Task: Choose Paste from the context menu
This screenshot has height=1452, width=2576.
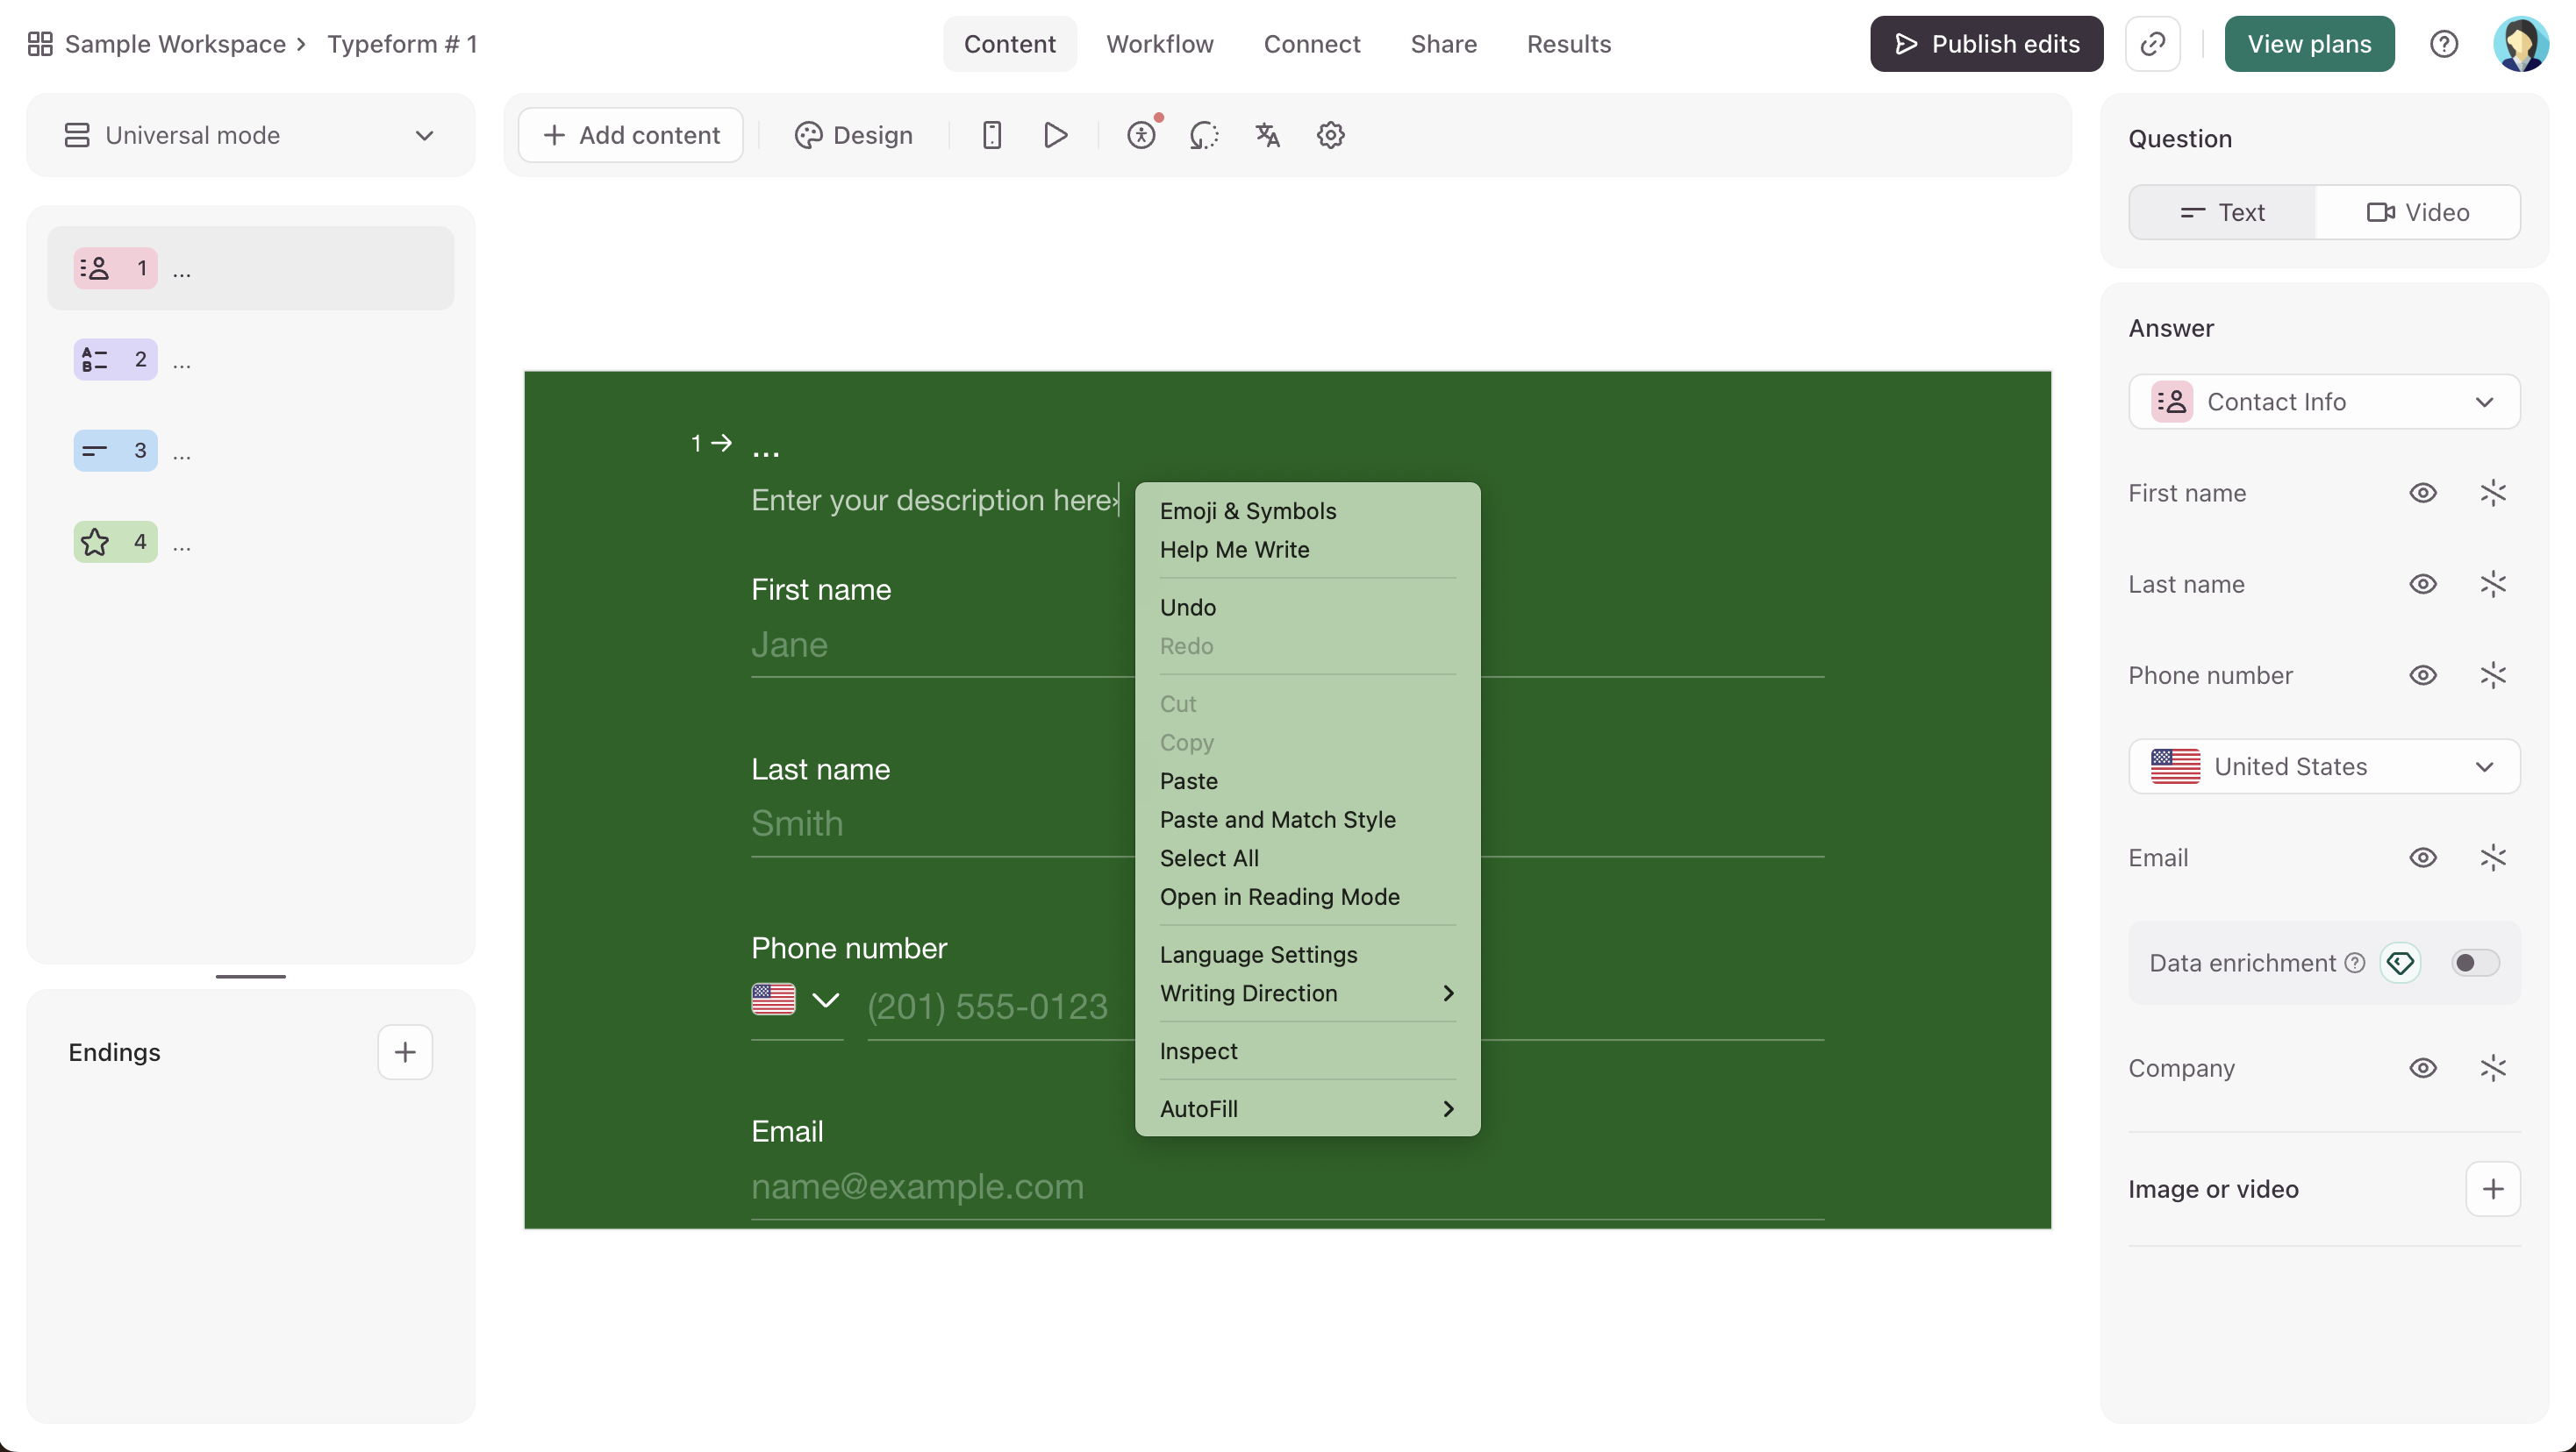Action: tap(1188, 780)
